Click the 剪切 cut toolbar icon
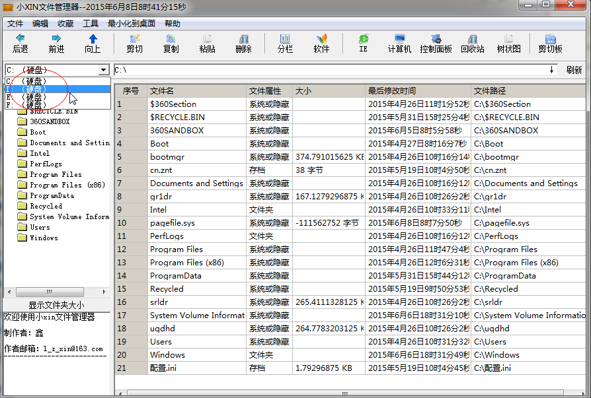Image resolution: width=591 pixels, height=398 pixels. pyautogui.click(x=135, y=38)
